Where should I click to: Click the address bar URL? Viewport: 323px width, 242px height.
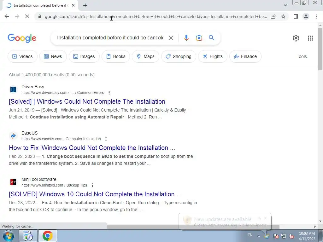[156, 16]
